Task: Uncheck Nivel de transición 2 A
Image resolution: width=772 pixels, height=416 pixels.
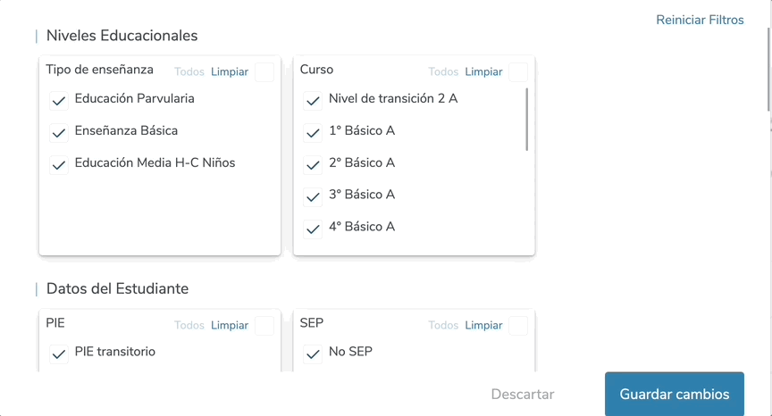Action: tap(313, 101)
